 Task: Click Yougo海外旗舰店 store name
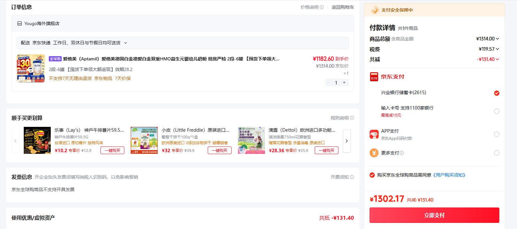point(42,23)
